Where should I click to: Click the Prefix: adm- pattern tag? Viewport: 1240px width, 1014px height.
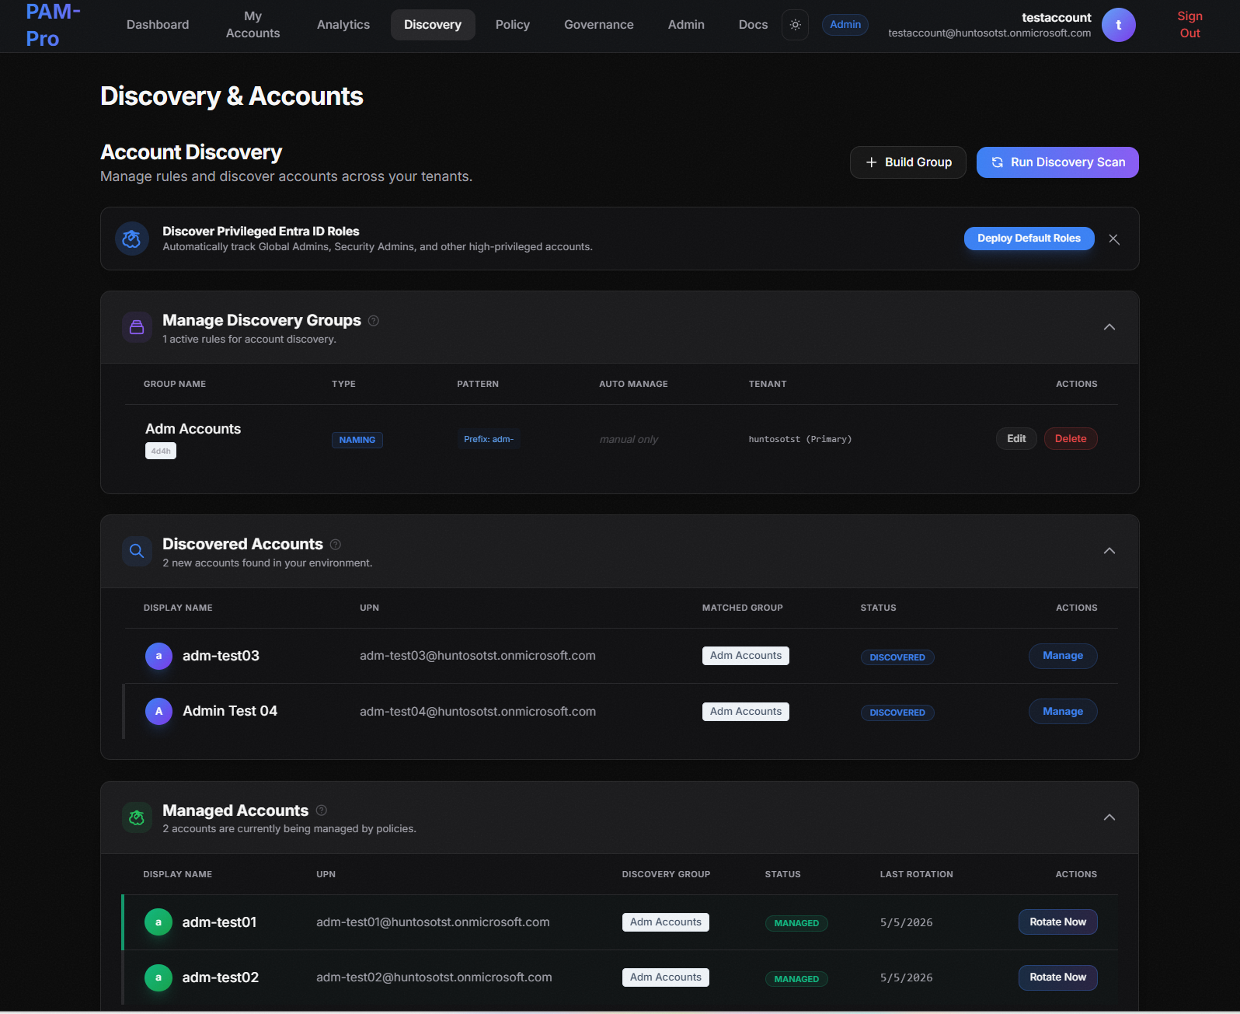point(489,439)
